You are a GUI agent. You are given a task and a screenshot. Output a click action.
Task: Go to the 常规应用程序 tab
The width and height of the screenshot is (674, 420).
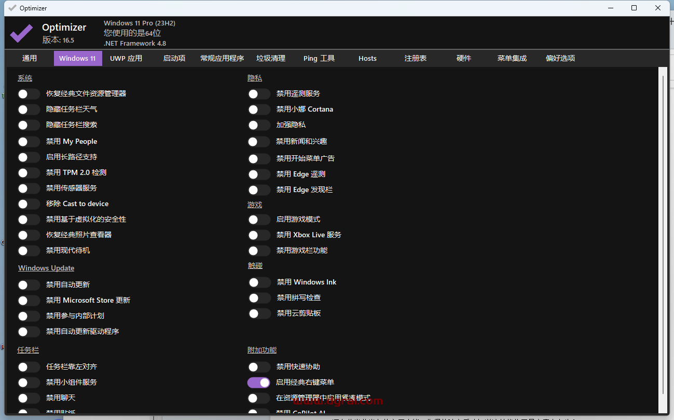pos(222,58)
